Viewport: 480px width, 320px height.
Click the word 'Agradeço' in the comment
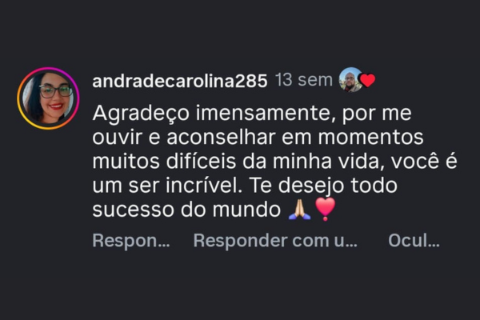(141, 114)
